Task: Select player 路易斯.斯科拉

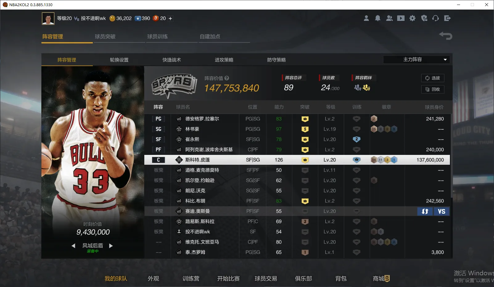Action: pos(200,221)
